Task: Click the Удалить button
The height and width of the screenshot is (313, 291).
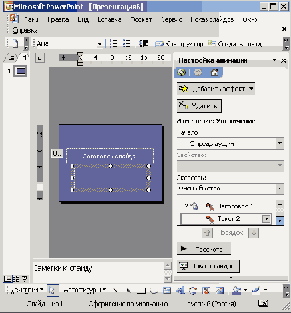Action: [199, 106]
